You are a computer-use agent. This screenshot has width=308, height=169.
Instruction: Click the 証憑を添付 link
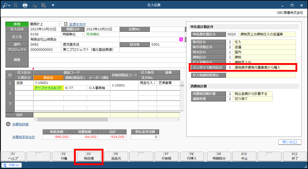pyautogui.click(x=78, y=24)
